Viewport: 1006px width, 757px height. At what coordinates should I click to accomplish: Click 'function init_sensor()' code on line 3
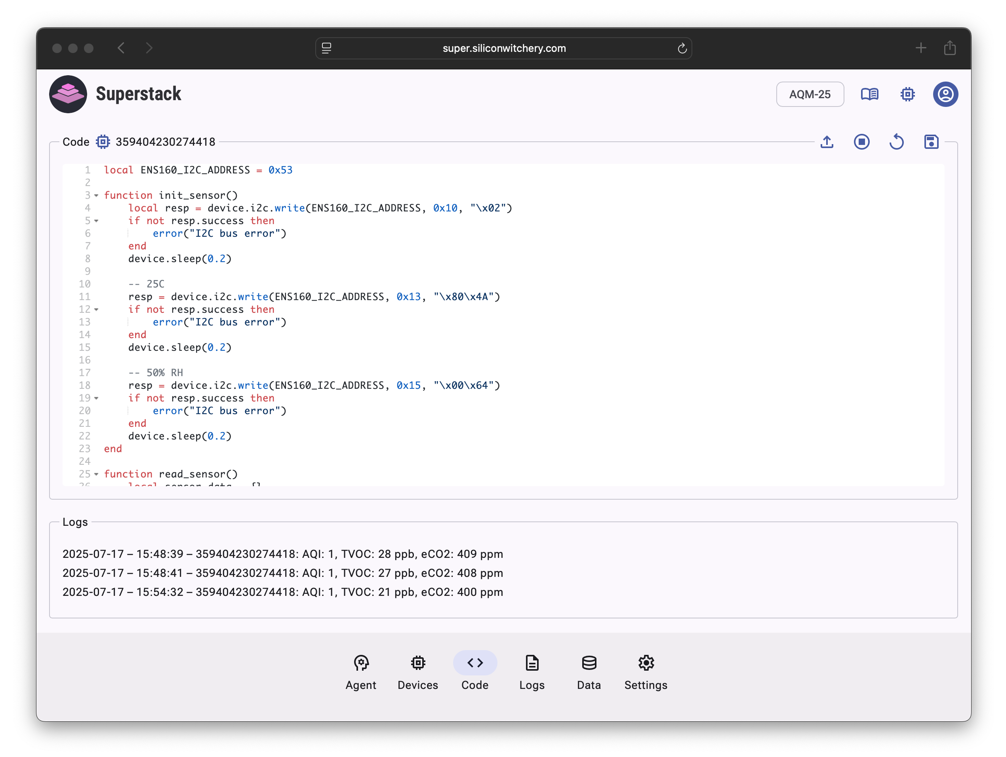pos(171,196)
